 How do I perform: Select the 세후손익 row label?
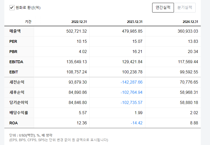click(x=17, y=92)
